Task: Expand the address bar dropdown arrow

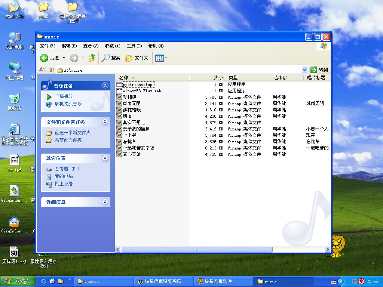Action: tap(304, 70)
